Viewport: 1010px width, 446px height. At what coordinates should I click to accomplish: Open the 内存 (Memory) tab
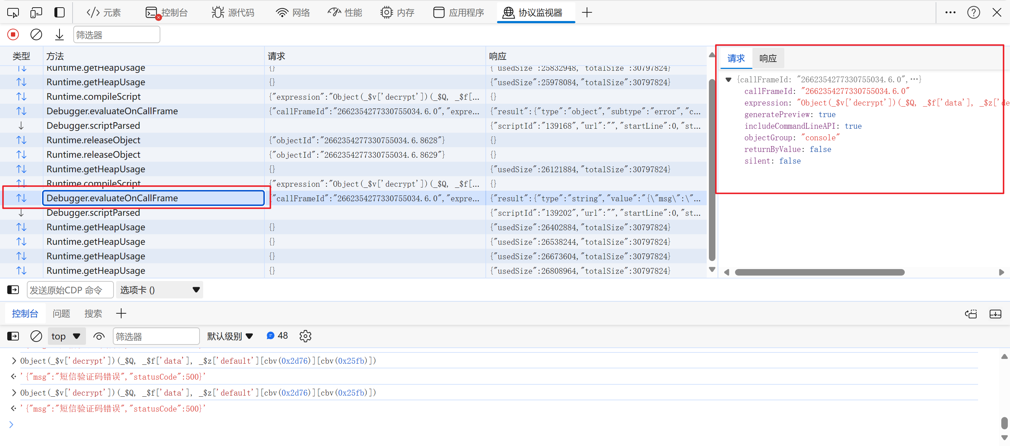point(397,13)
